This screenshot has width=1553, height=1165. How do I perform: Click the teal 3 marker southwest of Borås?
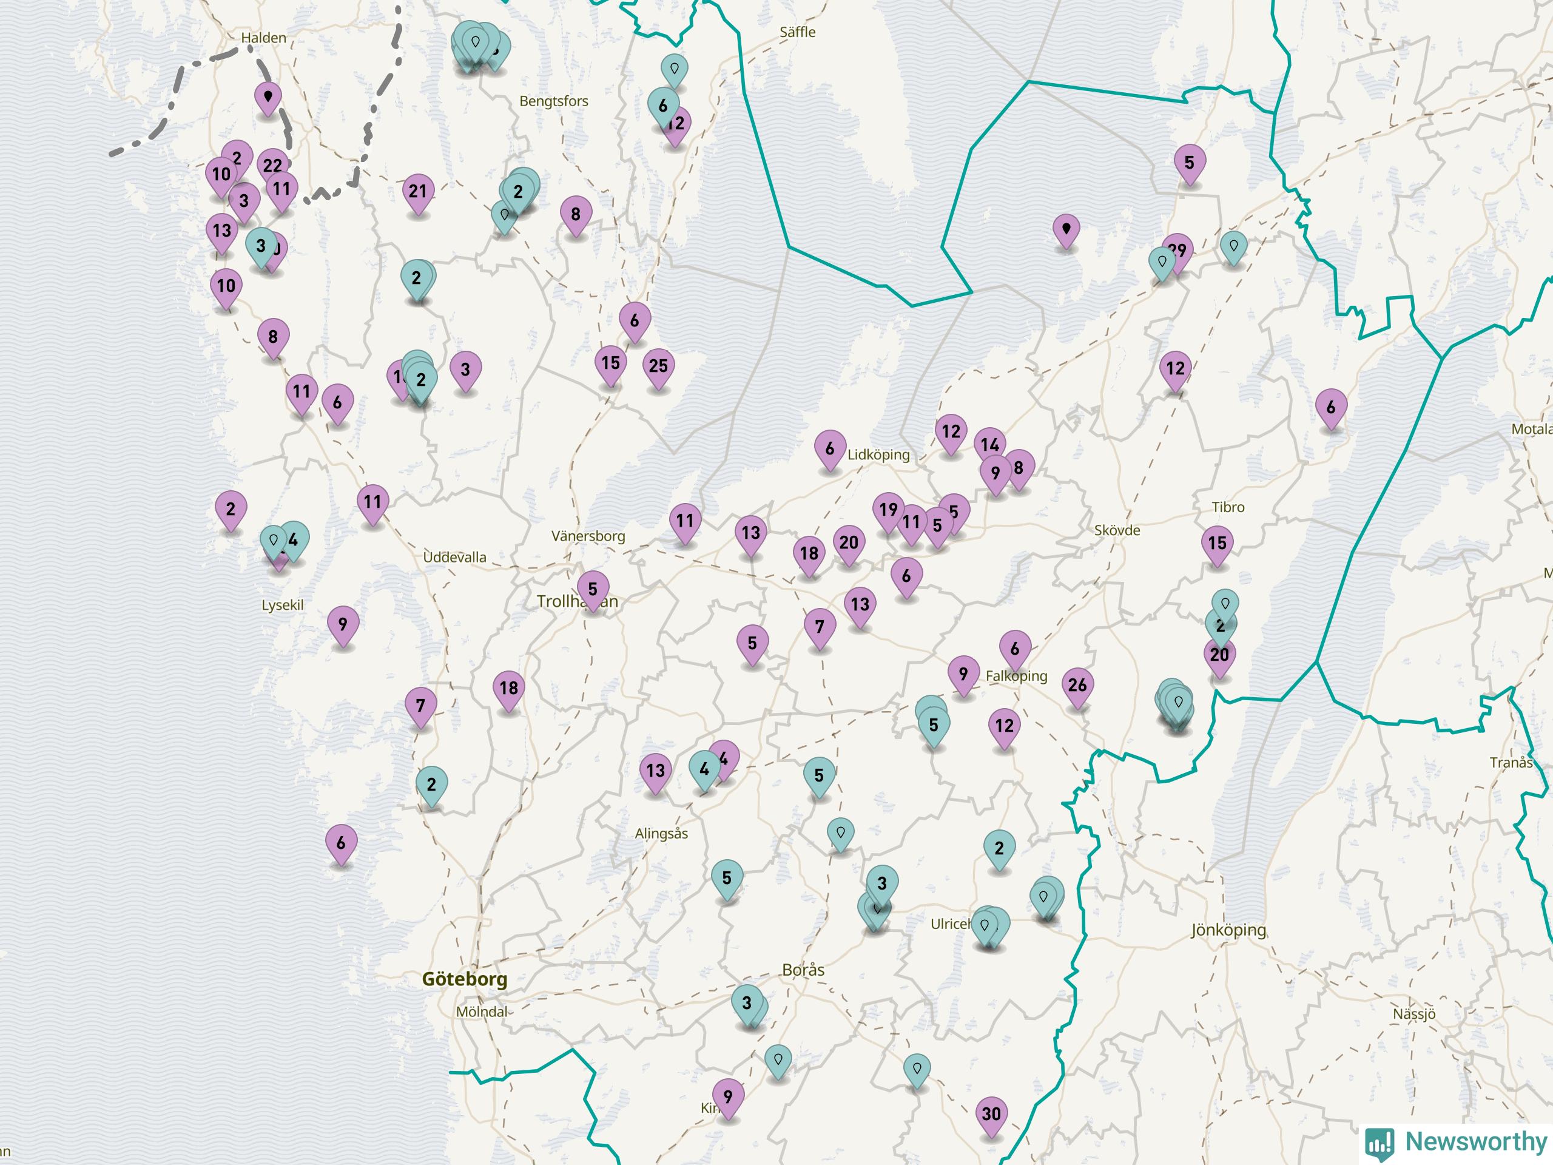click(x=746, y=1003)
